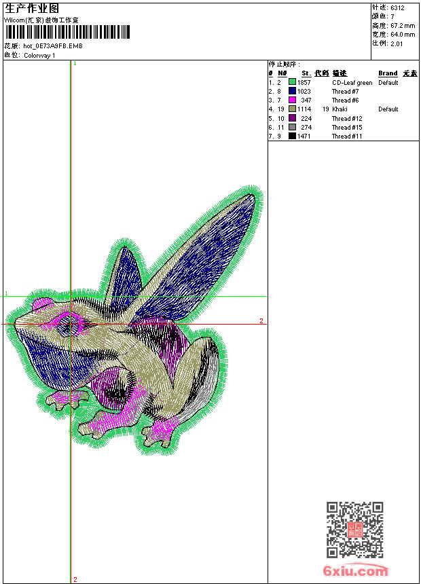Screen dimensions: 421x584
Task: Click 'Default' brand in CD-Leaf green row
Action: point(388,83)
